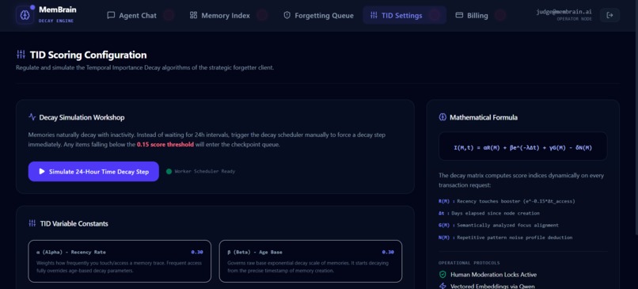Go to the Forgetting Queue tab
Image resolution: width=638 pixels, height=289 pixels.
[318, 16]
